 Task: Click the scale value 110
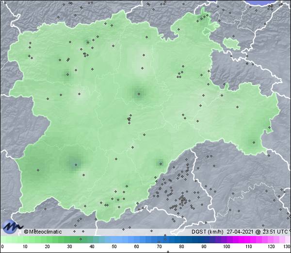coord(249,247)
